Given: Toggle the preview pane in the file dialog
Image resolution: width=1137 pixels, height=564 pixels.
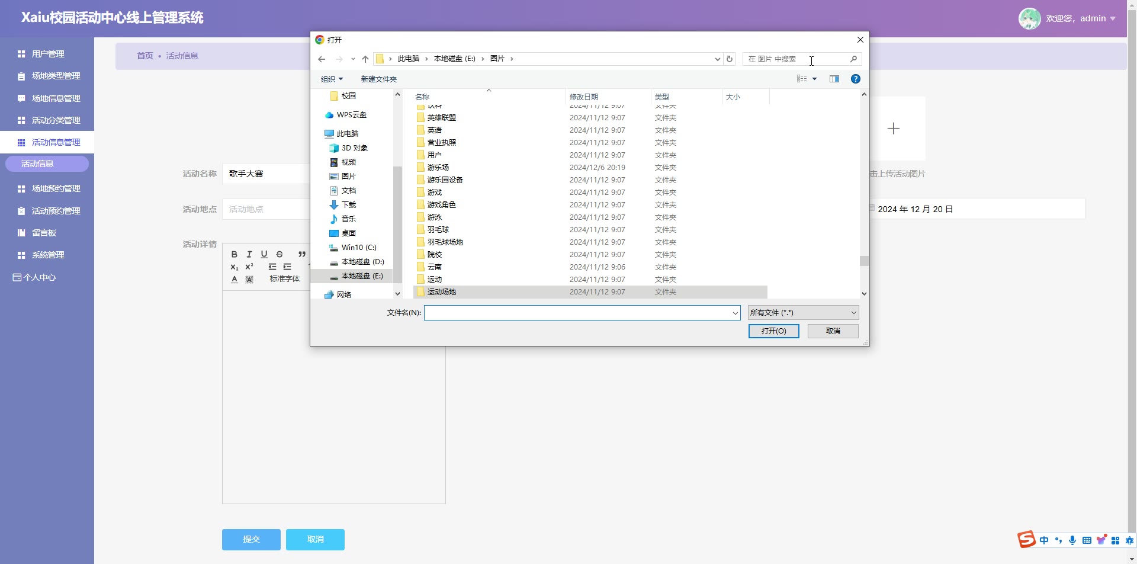Looking at the screenshot, I should (x=834, y=79).
